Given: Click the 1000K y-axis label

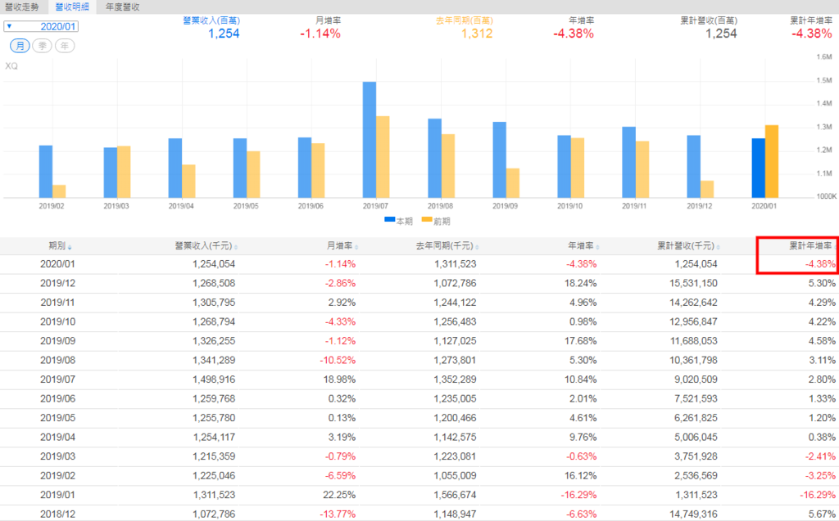Looking at the screenshot, I should (x=826, y=196).
